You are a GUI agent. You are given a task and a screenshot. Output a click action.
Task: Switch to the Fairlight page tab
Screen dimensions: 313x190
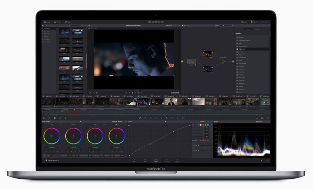167,160
